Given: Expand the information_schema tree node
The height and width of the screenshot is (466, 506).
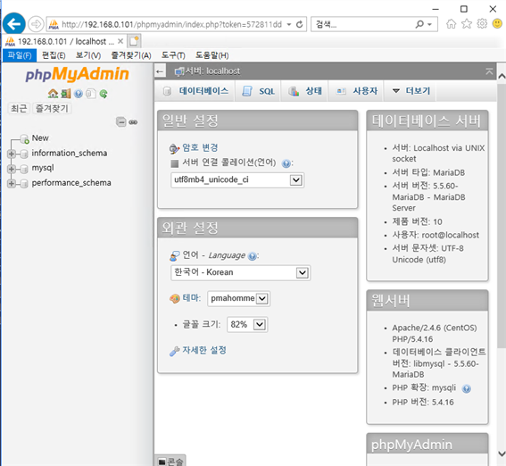Looking at the screenshot, I should [x=12, y=154].
